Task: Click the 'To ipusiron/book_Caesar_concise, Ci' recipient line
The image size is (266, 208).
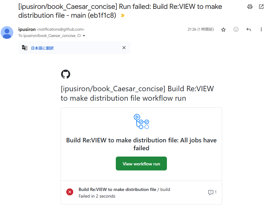Action: tap(50, 36)
